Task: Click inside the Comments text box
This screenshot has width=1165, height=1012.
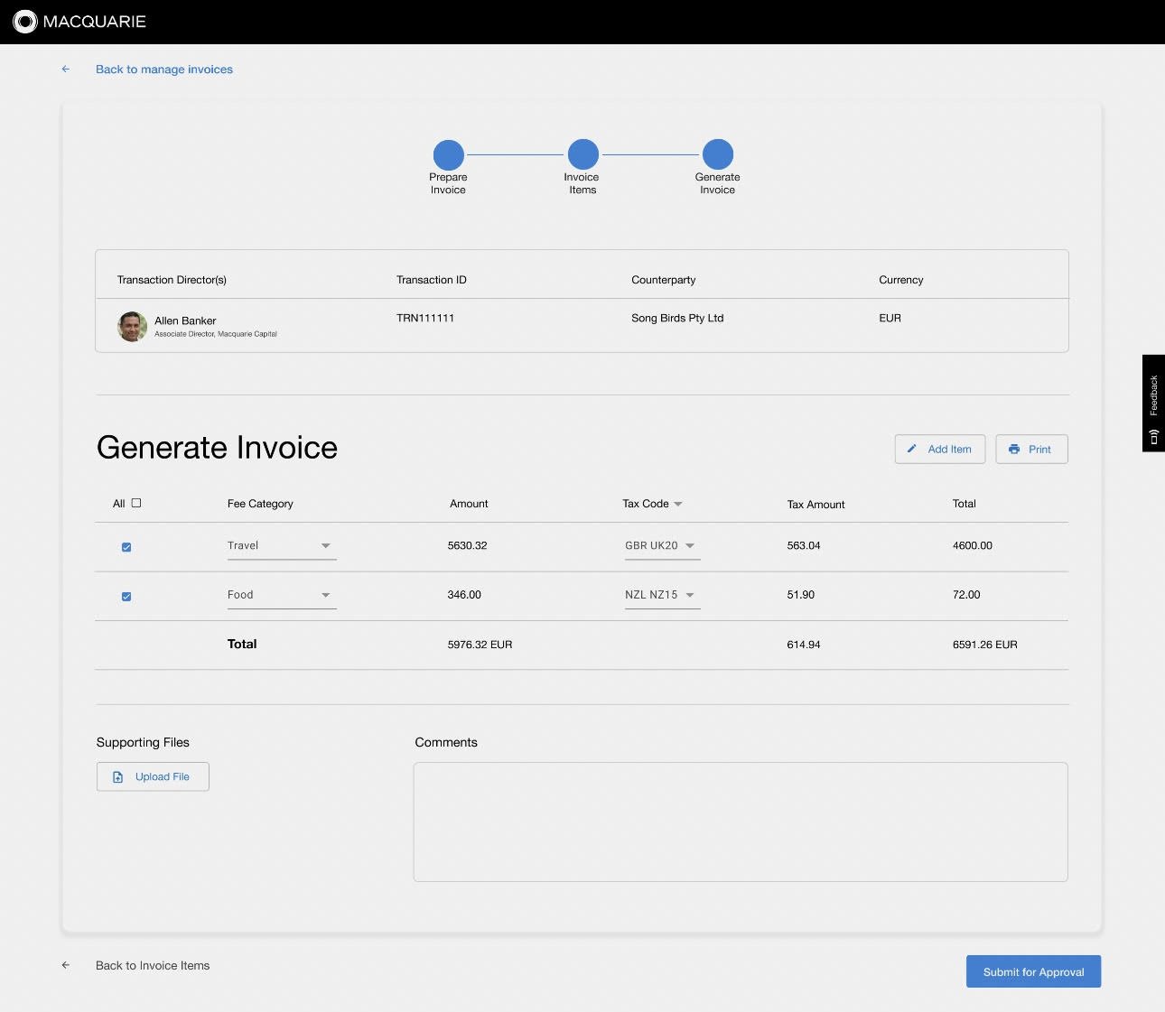Action: pos(741,822)
